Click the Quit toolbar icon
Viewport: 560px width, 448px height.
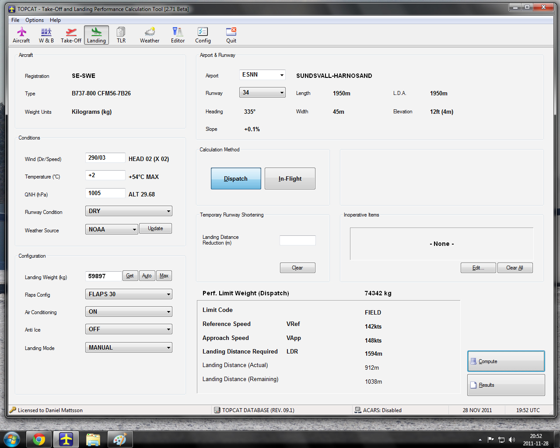(231, 35)
